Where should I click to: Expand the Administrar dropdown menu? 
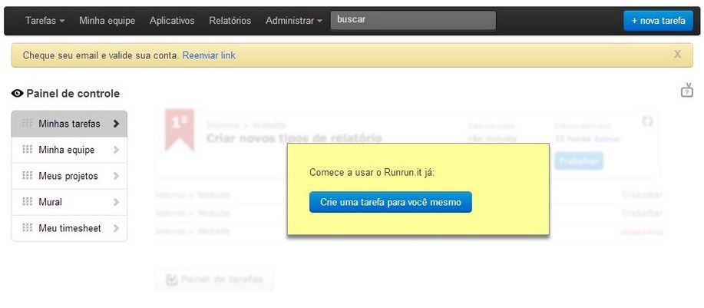pos(293,21)
